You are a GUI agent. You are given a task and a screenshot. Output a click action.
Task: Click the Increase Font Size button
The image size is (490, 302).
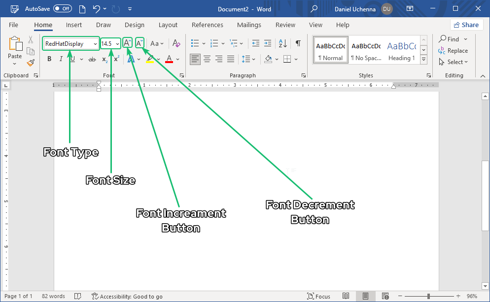click(x=127, y=43)
